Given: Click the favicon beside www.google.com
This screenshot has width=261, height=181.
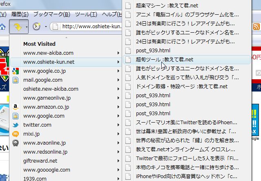Looking at the screenshot, I should 16,116.
